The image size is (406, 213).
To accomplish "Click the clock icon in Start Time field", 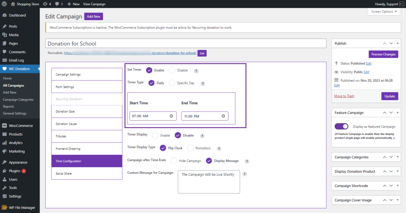I will [171, 116].
